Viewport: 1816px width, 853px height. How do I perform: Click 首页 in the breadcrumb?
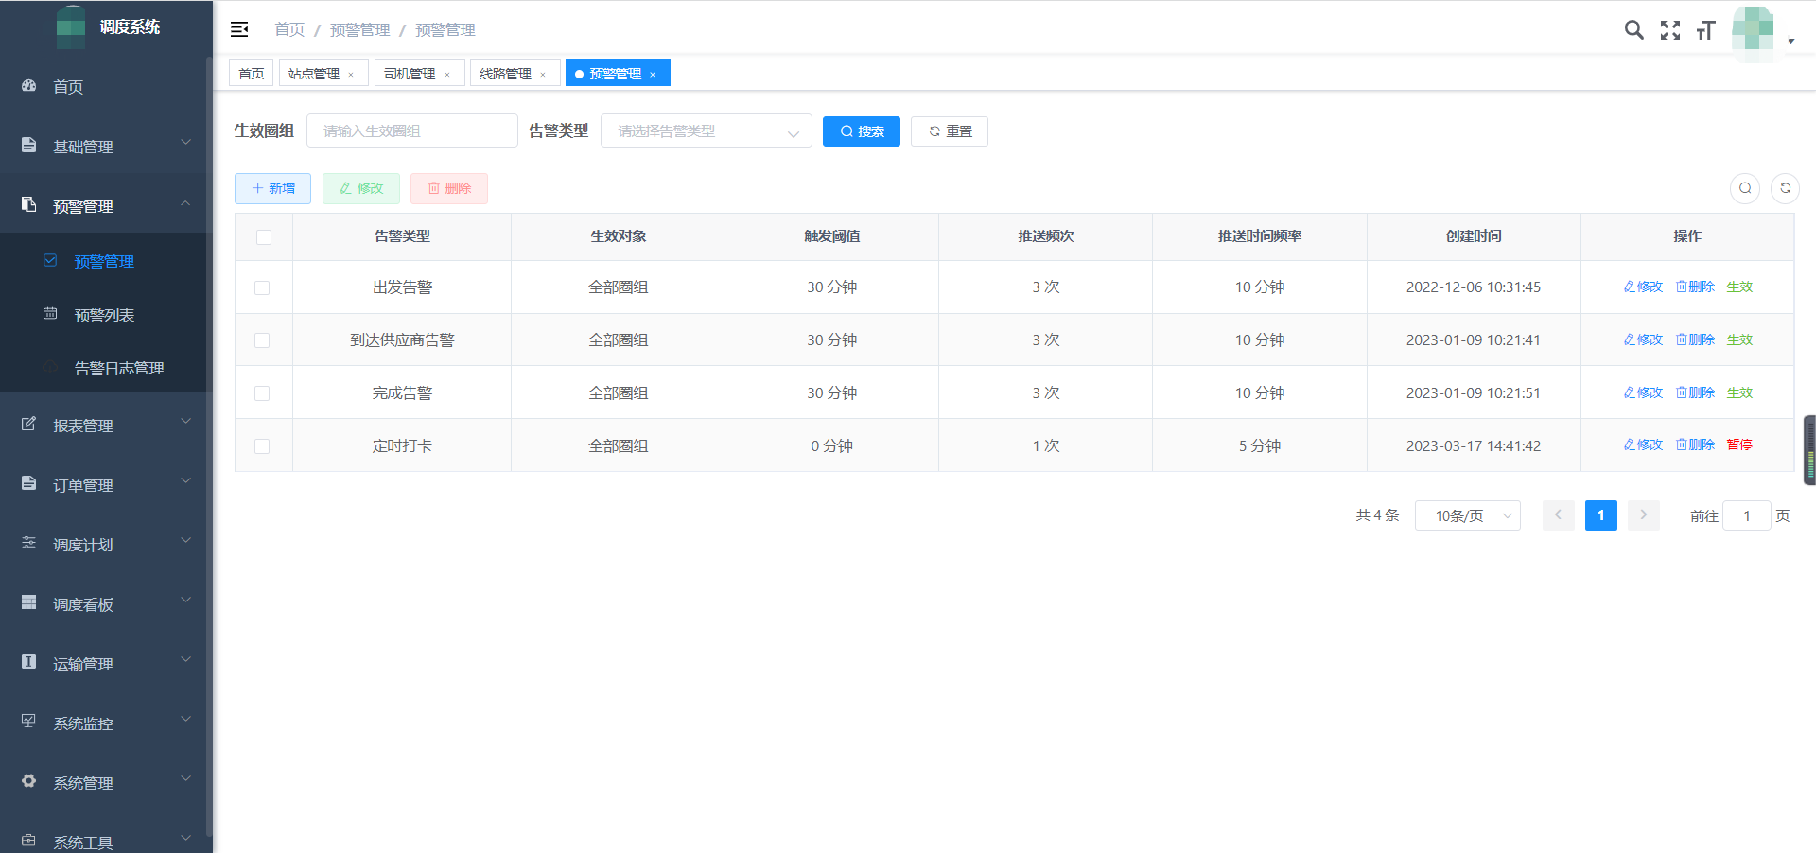pos(289,30)
